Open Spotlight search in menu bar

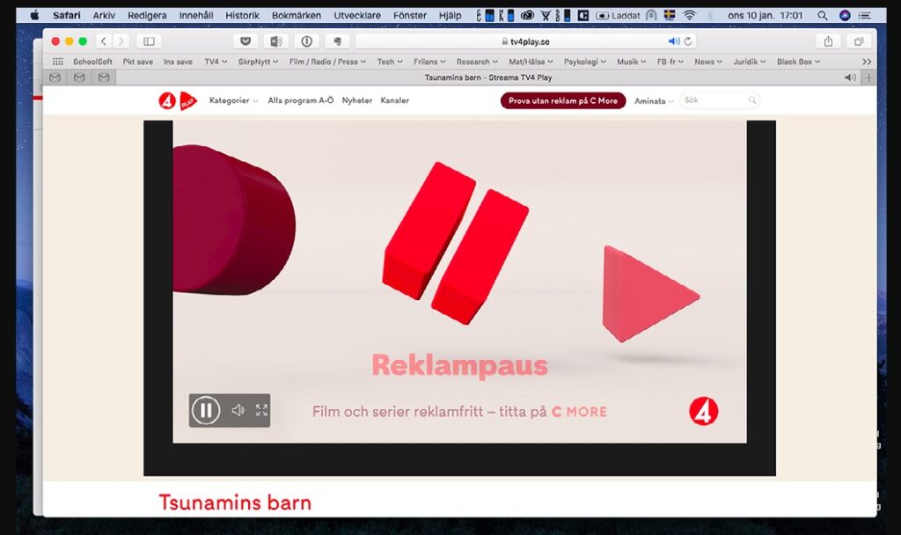pyautogui.click(x=823, y=16)
